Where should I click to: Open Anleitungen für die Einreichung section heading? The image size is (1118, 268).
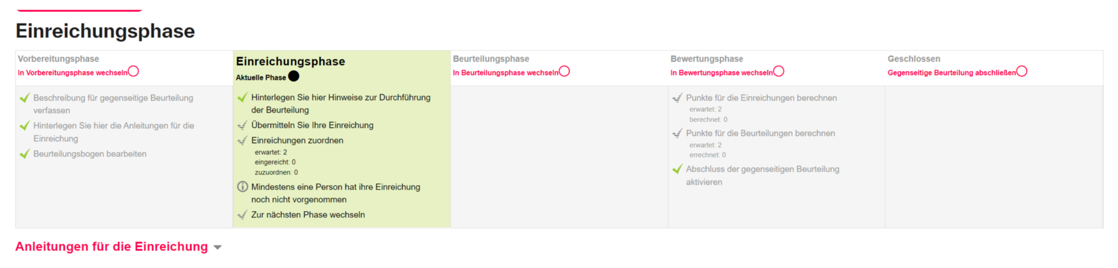tap(111, 247)
